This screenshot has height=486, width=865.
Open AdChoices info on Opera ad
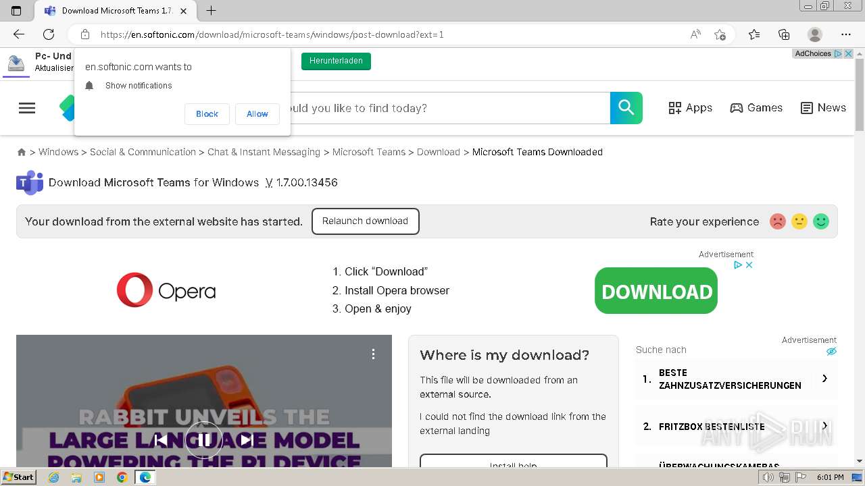tap(739, 265)
